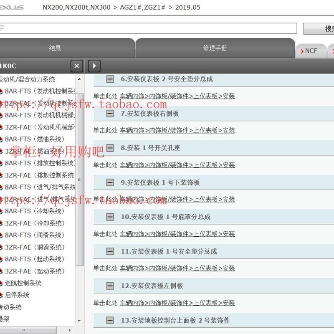Select 8AR-FTS（进气/排气系统）tree item
This screenshot has width=334, height=334.
click(40, 187)
